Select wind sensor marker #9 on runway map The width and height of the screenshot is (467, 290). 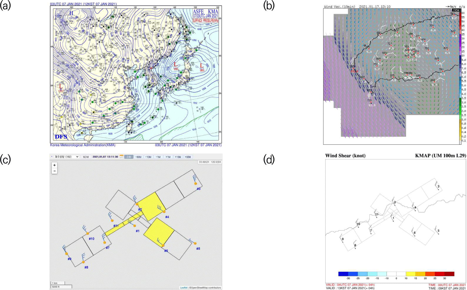[67, 254]
